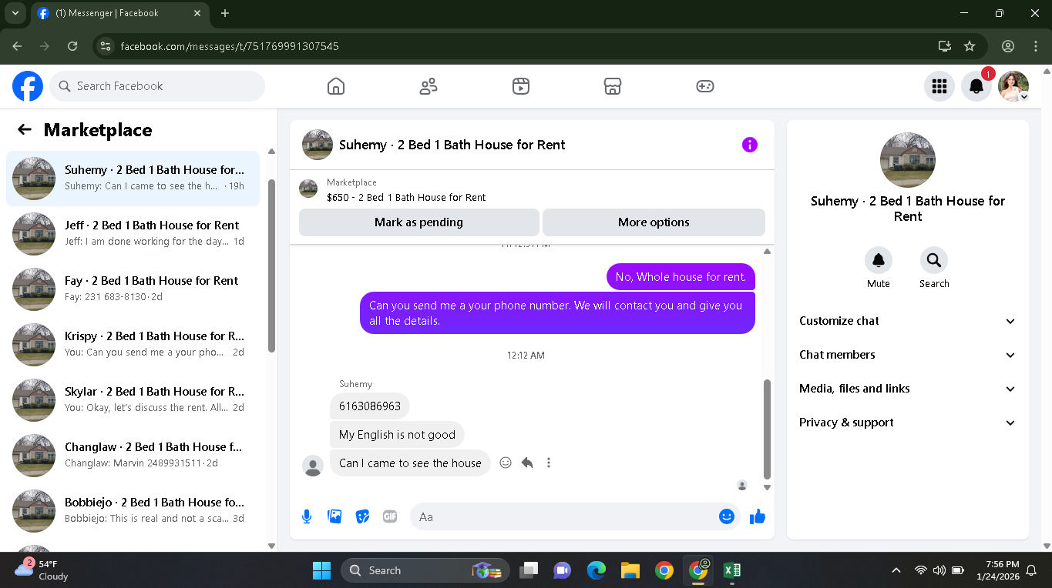This screenshot has height=588, width=1052.
Task: Open the Friends icon in top navigation
Action: (429, 86)
